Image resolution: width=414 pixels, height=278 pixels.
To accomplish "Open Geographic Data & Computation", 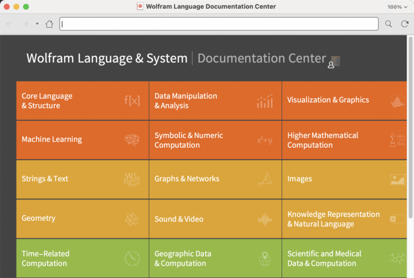I will click(x=215, y=258).
